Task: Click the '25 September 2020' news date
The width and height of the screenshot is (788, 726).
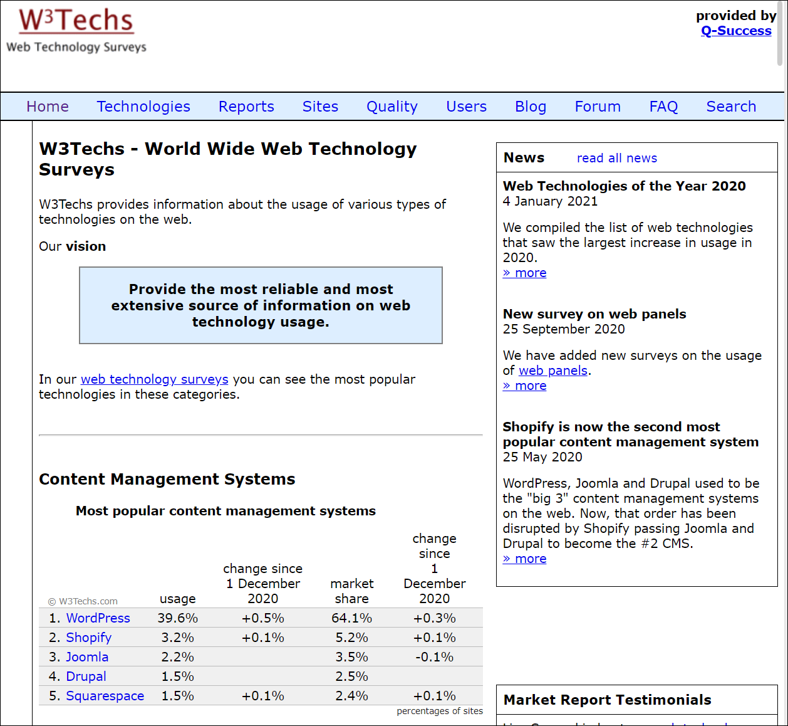Action: 564,329
